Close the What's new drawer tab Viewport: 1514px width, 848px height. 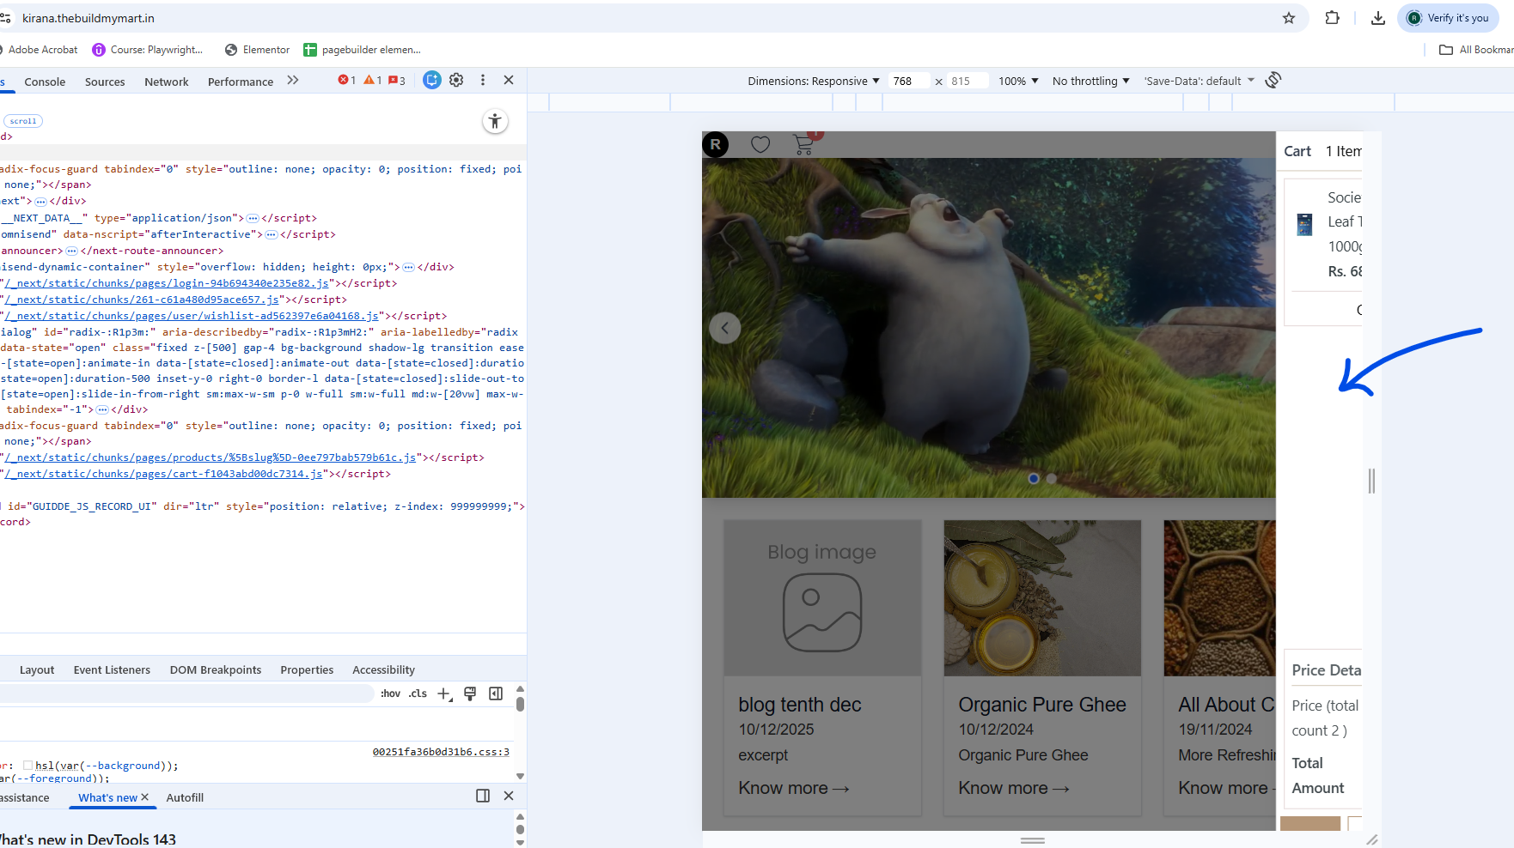145,797
